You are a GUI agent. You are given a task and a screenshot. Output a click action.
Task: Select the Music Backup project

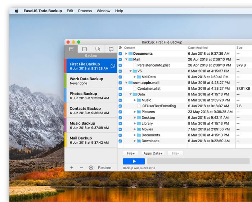(x=91, y=125)
